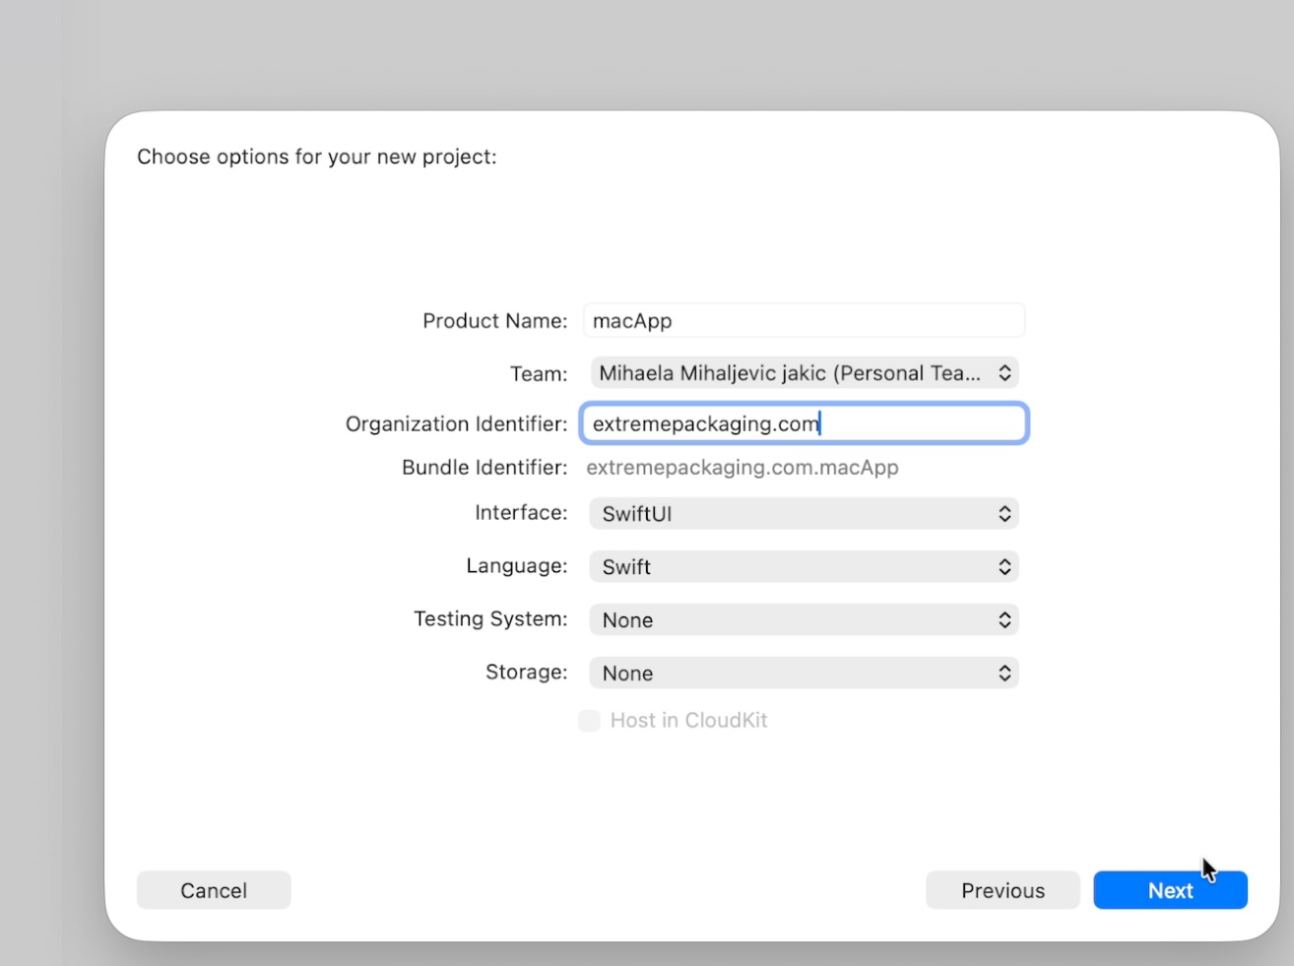Click the up-down chevrons on Team popup
The height and width of the screenshot is (966, 1294).
[1004, 373]
